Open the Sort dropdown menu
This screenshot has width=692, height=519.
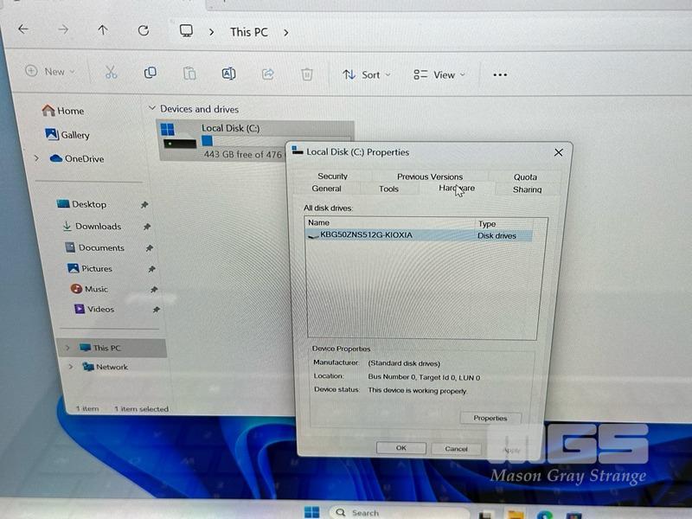[366, 75]
